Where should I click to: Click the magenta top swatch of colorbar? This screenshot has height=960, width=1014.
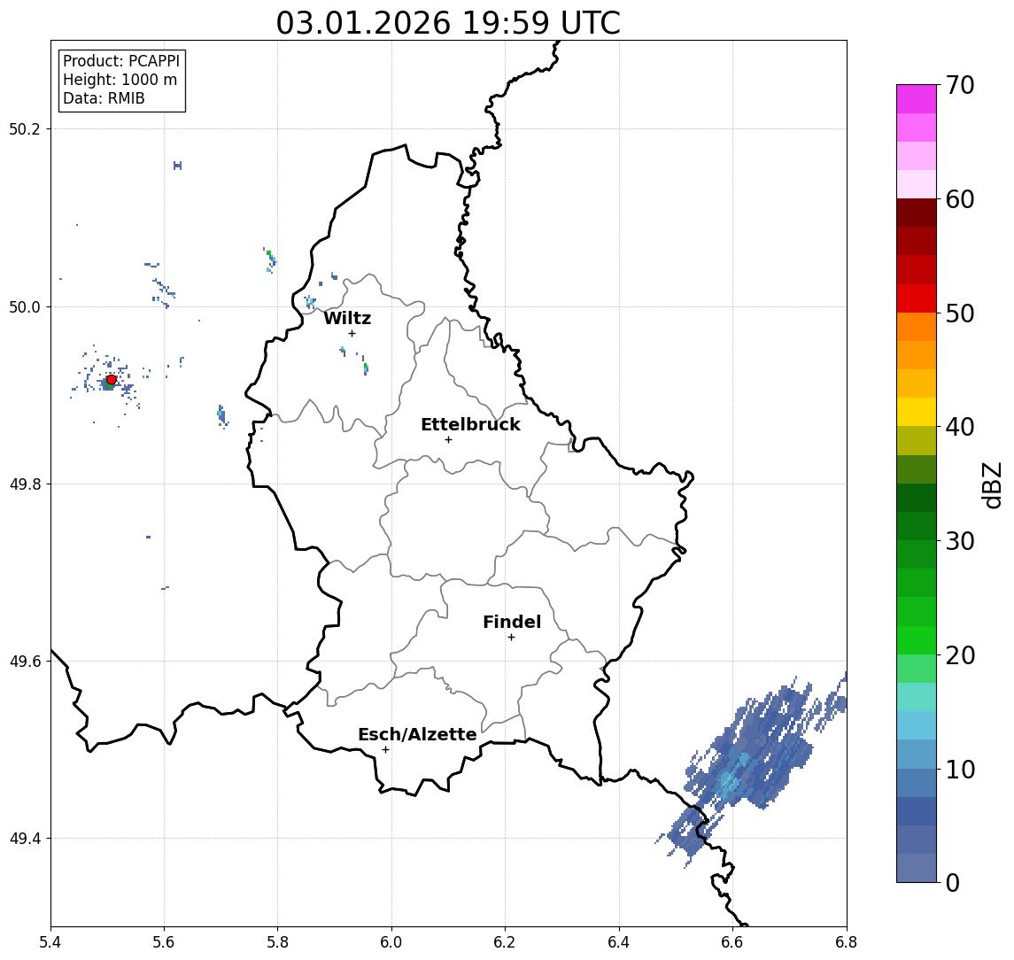917,99
